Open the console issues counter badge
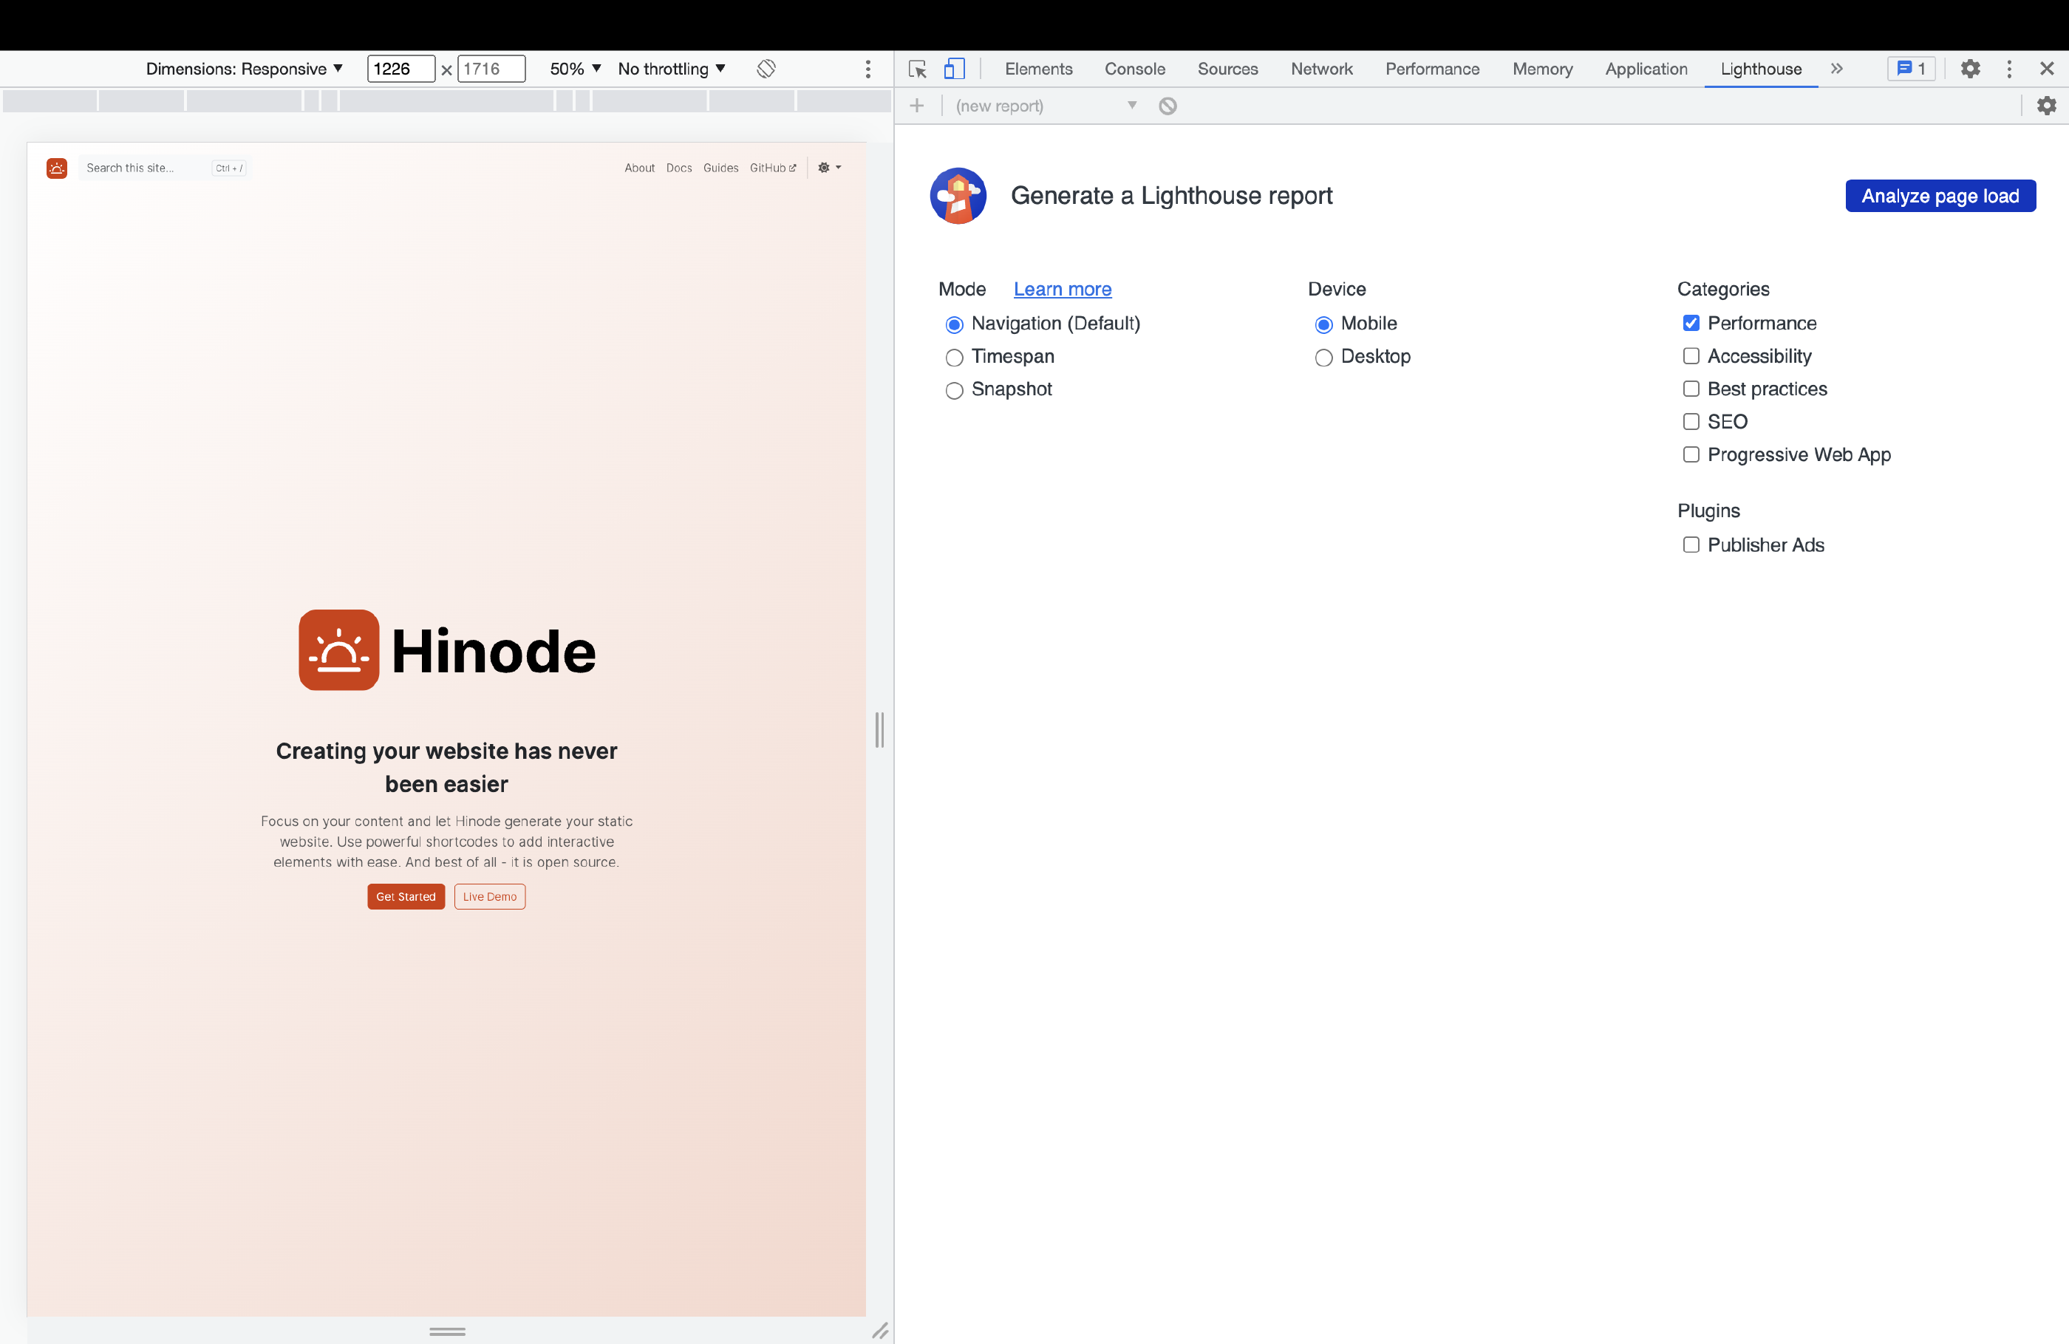2069x1344 pixels. pyautogui.click(x=1911, y=69)
